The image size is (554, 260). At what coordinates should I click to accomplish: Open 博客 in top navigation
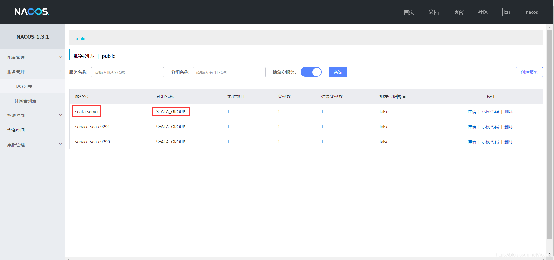pyautogui.click(x=458, y=12)
